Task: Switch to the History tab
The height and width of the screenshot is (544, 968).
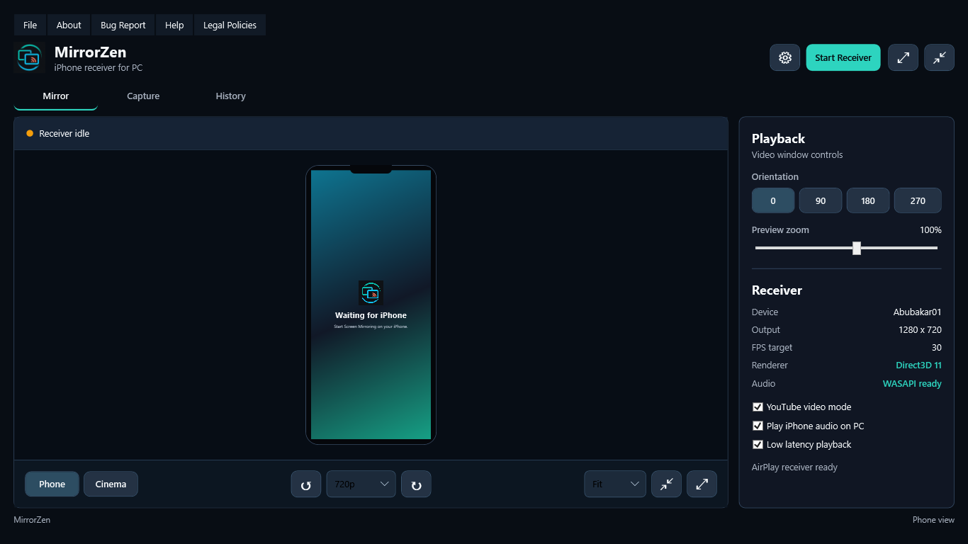Action: point(231,96)
